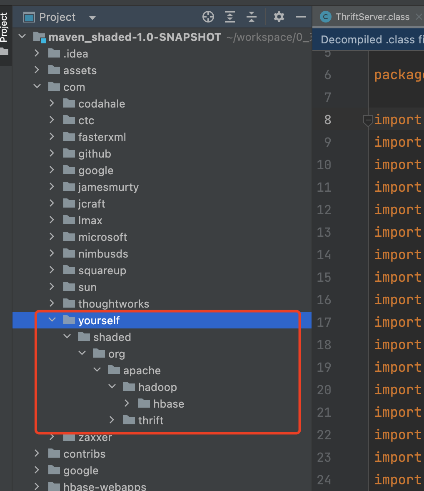Expand the assets folder

(37, 70)
